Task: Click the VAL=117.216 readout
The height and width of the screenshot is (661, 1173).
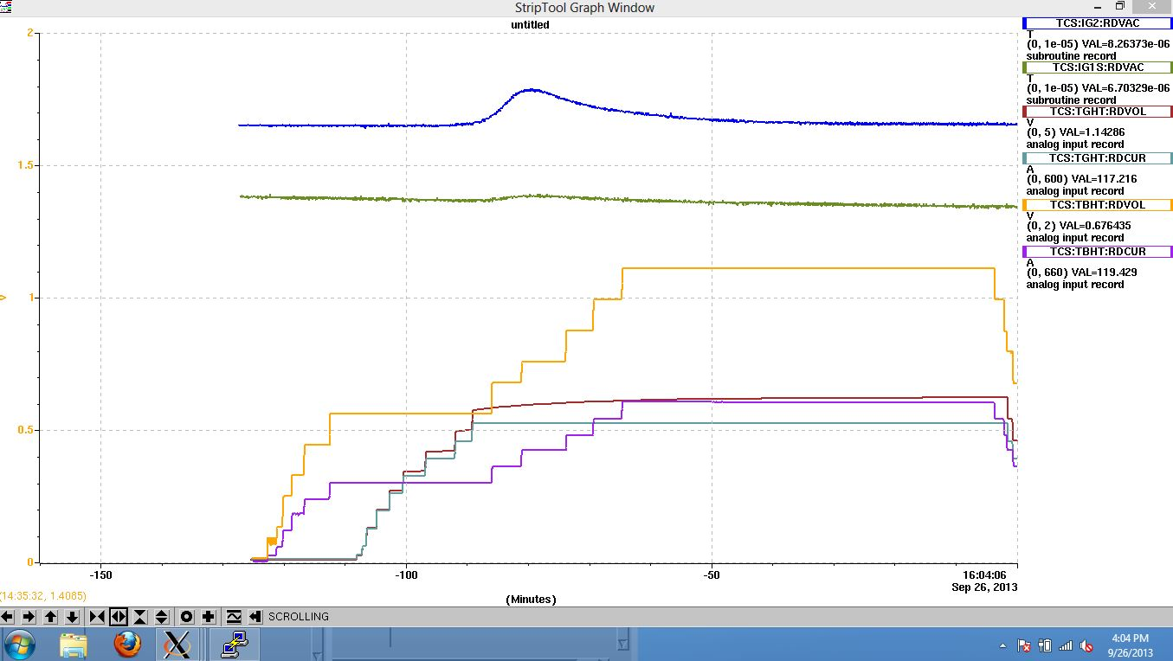Action: tap(1105, 179)
